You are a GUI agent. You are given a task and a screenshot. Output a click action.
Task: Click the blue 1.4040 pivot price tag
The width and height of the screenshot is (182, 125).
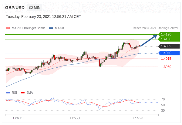point(166,53)
